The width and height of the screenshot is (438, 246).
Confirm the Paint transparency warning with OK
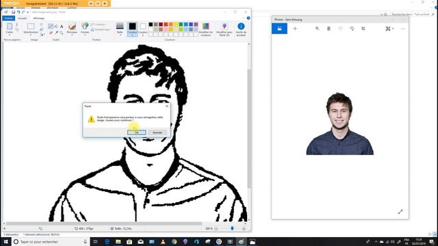pos(137,133)
